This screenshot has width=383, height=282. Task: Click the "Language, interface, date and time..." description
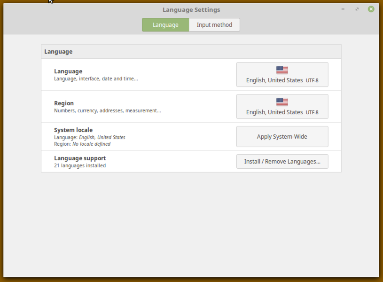pyautogui.click(x=96, y=78)
